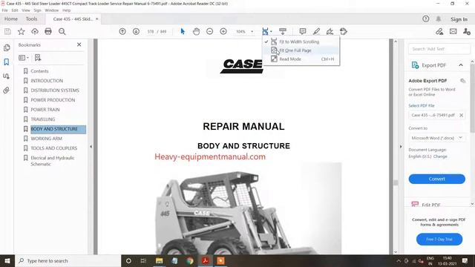The image size is (475, 267).
Task: Open the Sign document tool
Action: click(330, 31)
